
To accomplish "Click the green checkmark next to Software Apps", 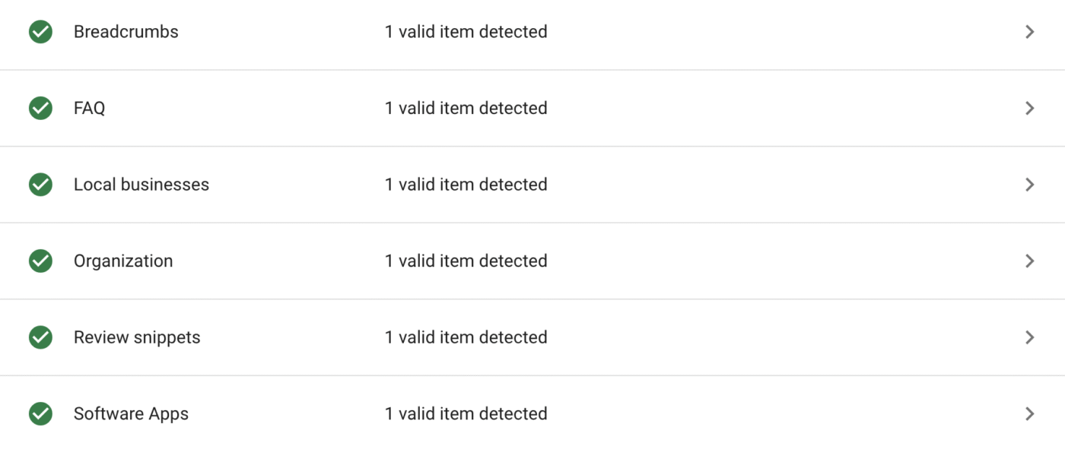I will pyautogui.click(x=40, y=413).
